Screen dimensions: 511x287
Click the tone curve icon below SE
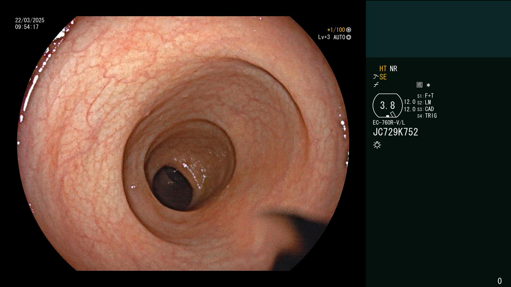(376, 85)
